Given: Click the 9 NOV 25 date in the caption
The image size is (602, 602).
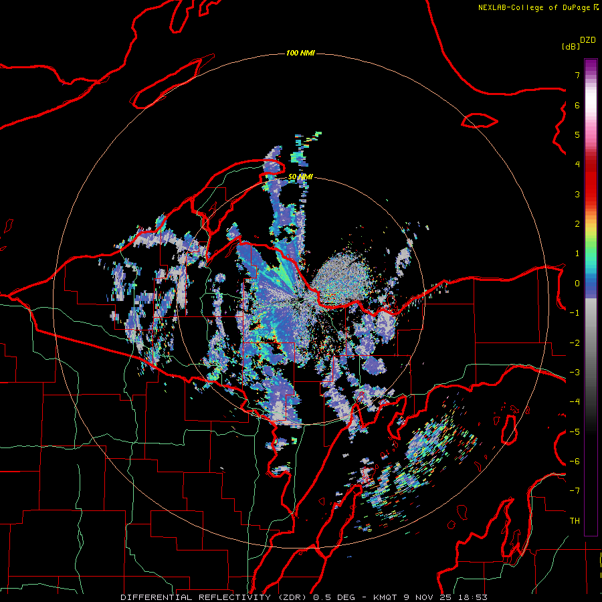Looking at the screenshot, I should (x=429, y=597).
